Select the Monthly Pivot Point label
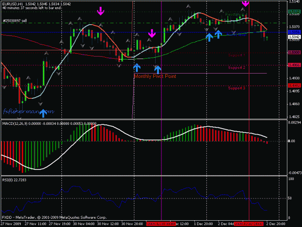The width and height of the screenshot is (302, 227). click(155, 76)
